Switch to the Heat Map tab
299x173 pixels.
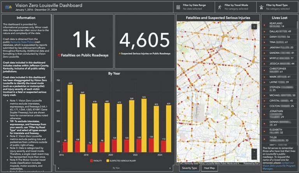209,168
